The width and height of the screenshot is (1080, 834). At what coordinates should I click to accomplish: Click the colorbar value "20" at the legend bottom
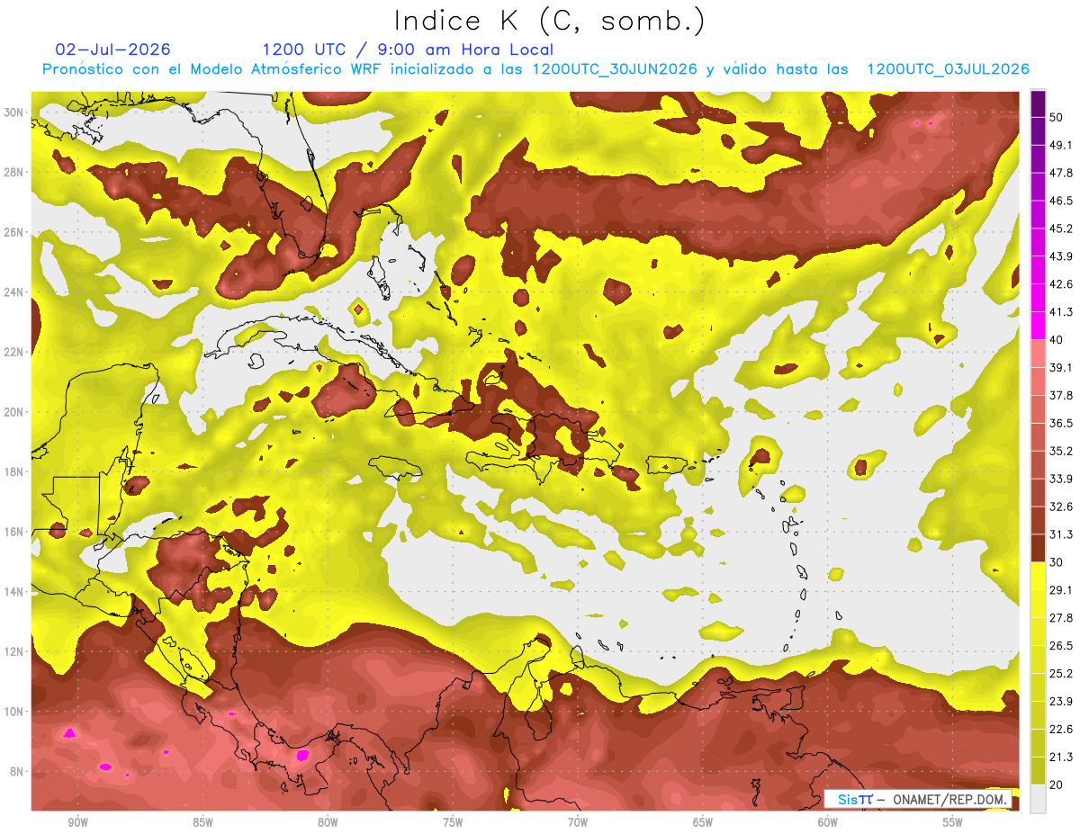click(1057, 785)
